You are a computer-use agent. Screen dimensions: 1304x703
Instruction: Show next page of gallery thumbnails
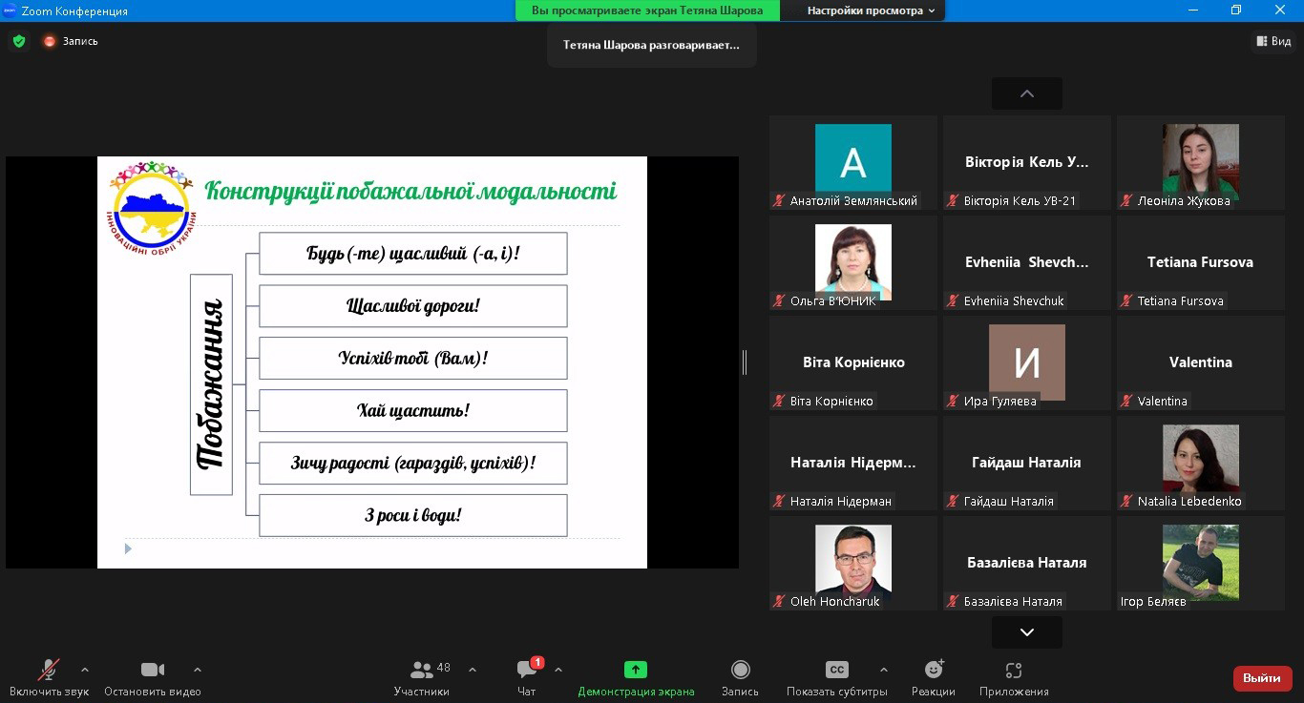pyautogui.click(x=1027, y=631)
